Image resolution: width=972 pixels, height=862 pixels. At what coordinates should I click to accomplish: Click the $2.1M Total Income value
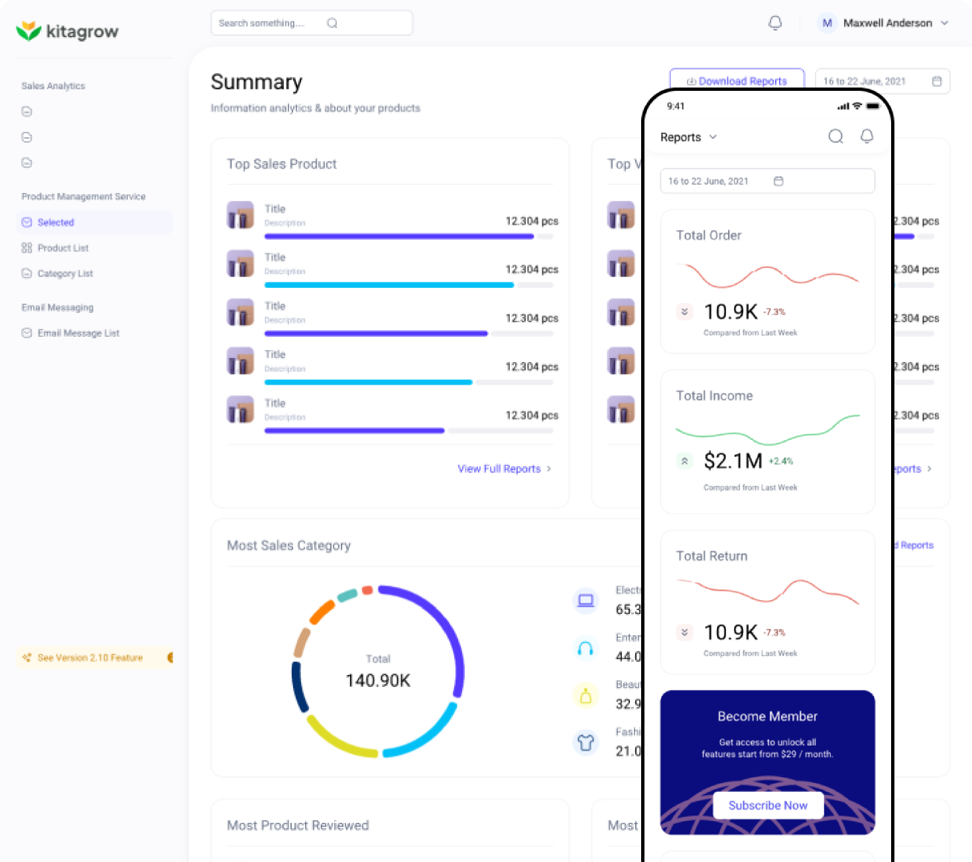point(733,461)
